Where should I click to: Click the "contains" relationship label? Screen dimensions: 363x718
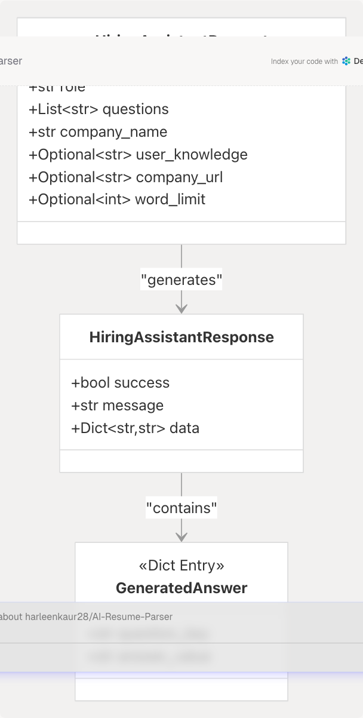[x=181, y=508]
